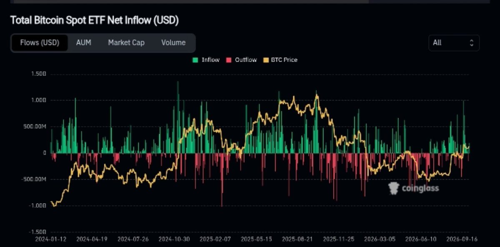500x247 pixels.
Task: Toggle the Inflow legend series
Action: [x=206, y=60]
